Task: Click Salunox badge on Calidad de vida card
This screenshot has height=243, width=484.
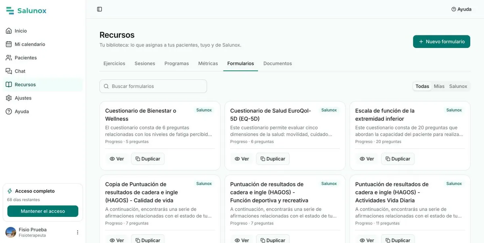Action: (204, 184)
